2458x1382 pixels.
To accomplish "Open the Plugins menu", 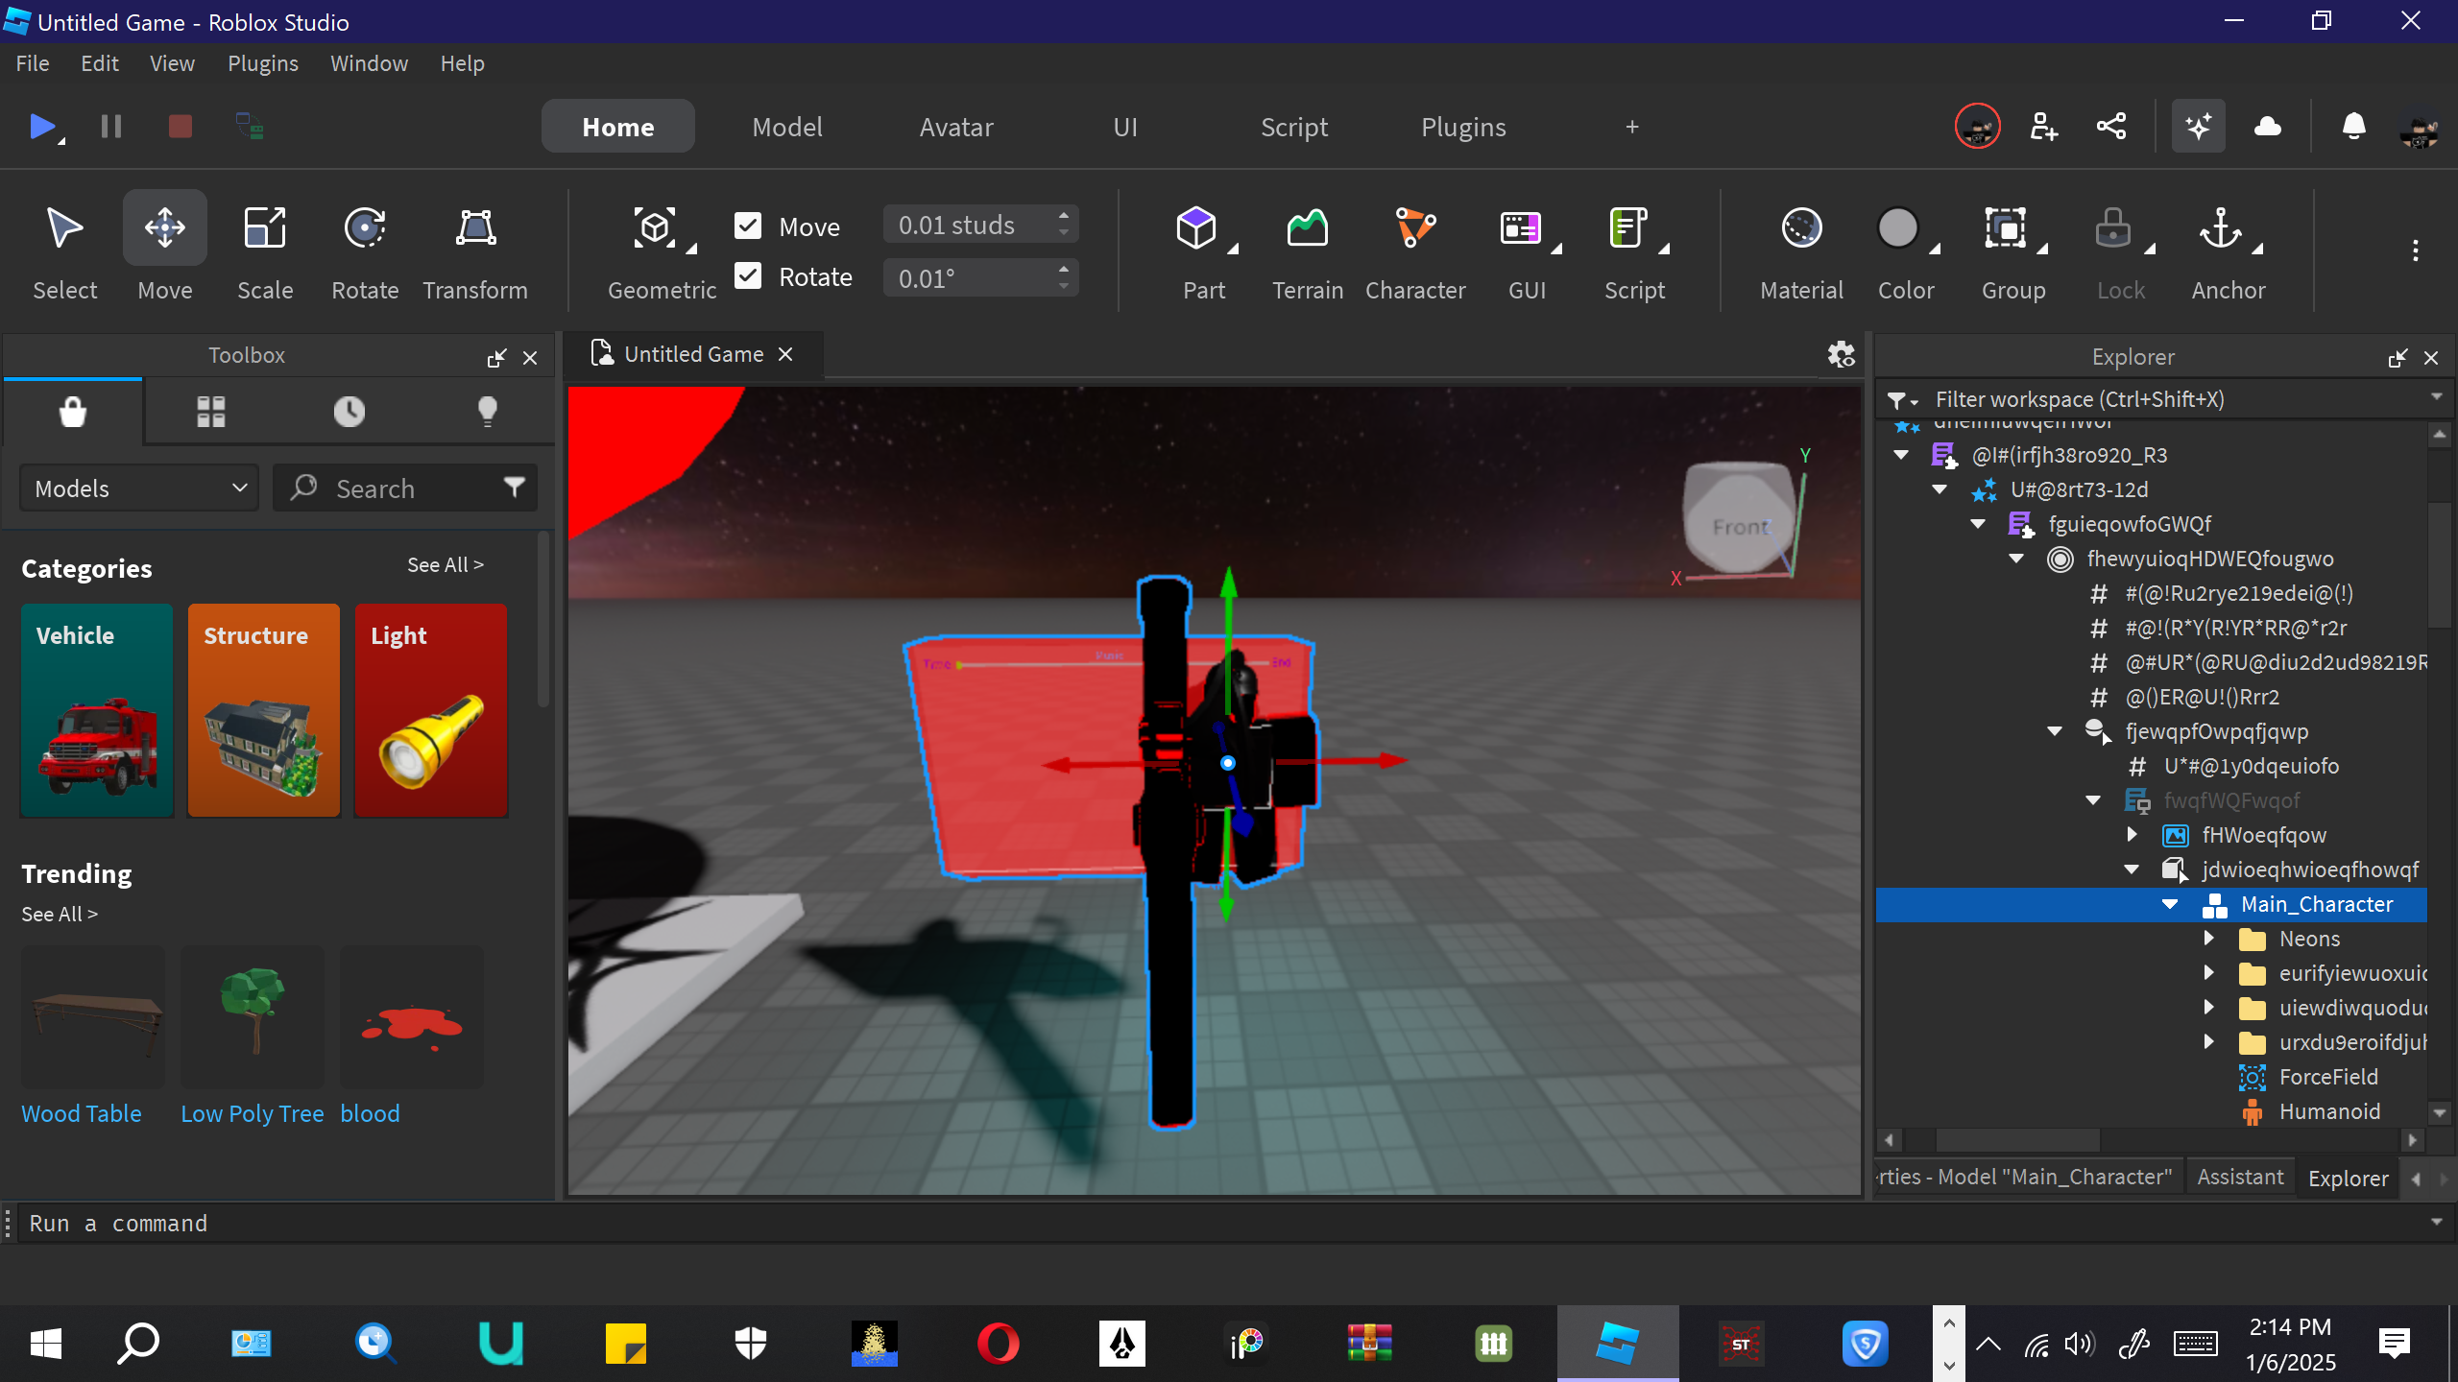I will [x=262, y=63].
